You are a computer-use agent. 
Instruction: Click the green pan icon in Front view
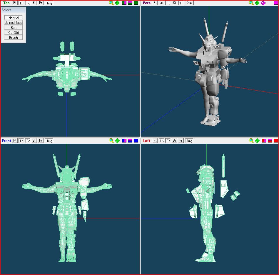pos(117,141)
